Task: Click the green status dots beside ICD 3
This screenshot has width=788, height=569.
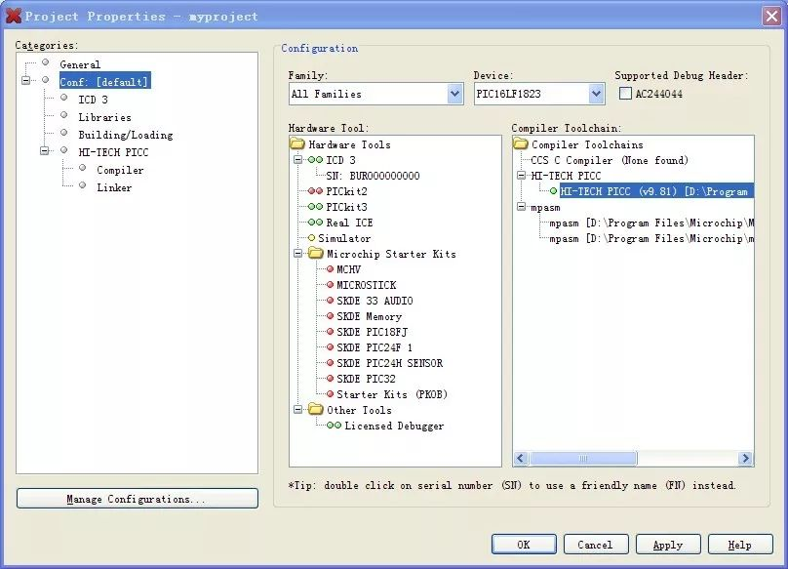Action: (x=315, y=160)
